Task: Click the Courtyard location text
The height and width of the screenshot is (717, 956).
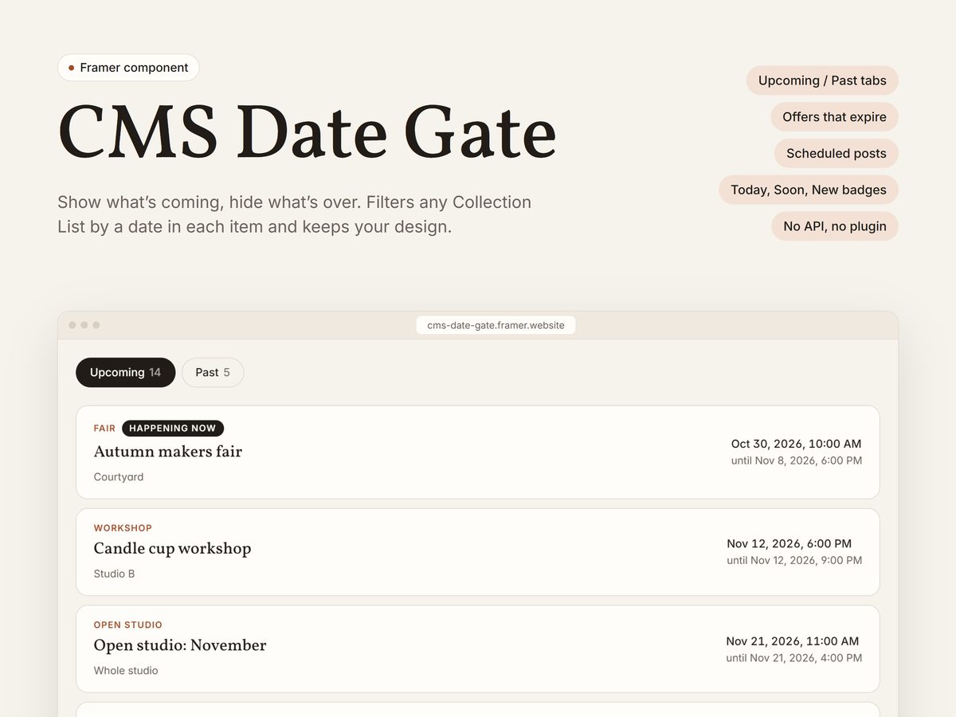Action: click(119, 477)
